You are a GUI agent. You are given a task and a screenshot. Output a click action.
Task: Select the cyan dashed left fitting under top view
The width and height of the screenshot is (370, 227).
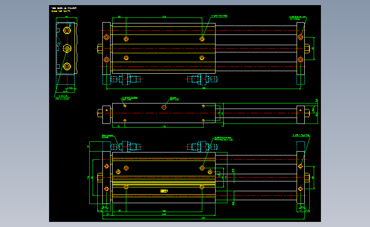[x=125, y=79]
